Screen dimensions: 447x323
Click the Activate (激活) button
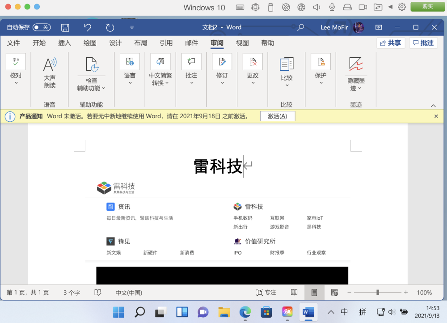[x=277, y=116]
